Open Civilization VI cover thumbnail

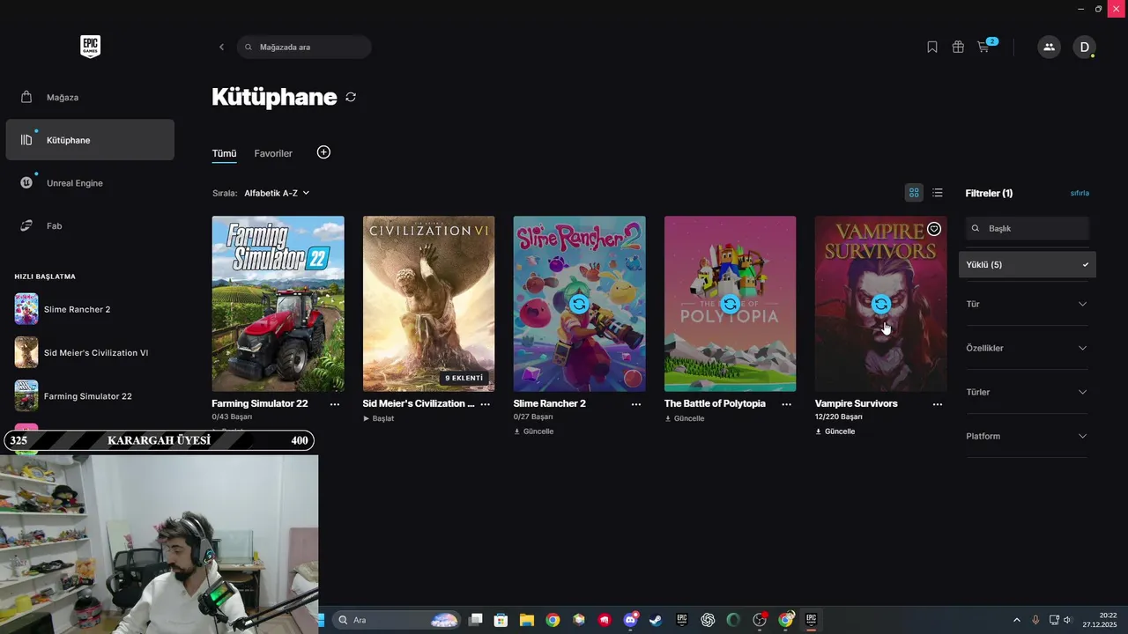point(428,304)
